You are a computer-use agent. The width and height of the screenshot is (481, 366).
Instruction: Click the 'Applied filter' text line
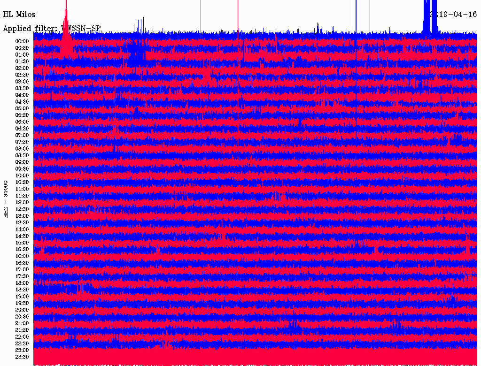click(x=52, y=29)
